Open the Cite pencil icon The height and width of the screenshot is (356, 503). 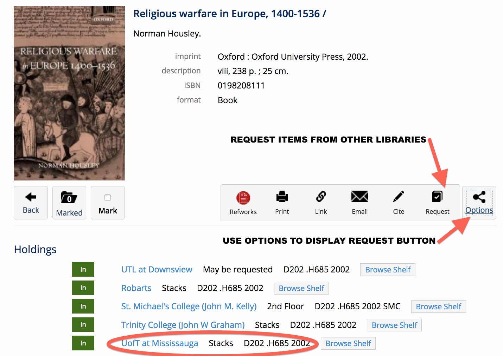[x=399, y=196]
